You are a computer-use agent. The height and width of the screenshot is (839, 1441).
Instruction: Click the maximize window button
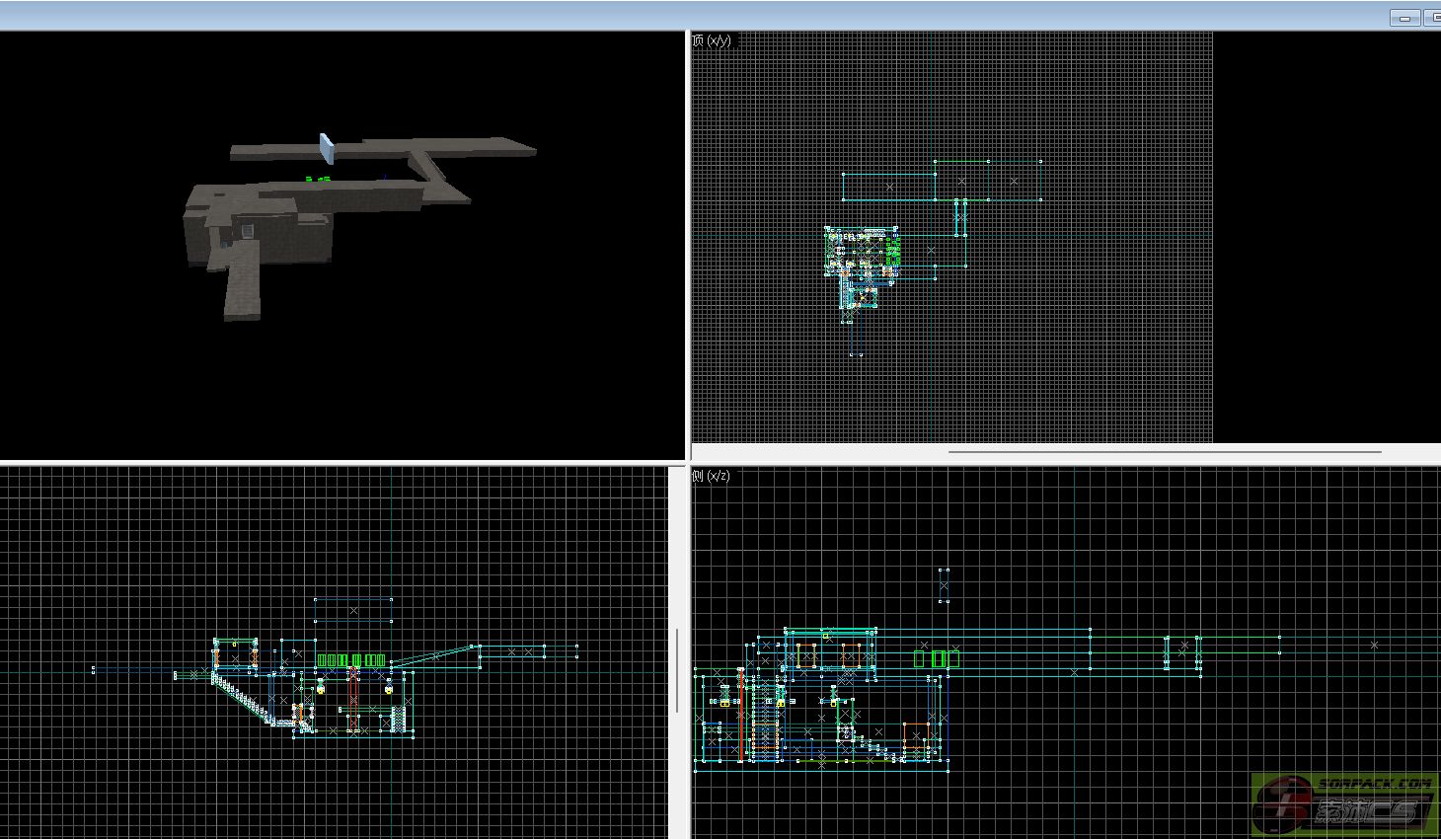point(1433,18)
